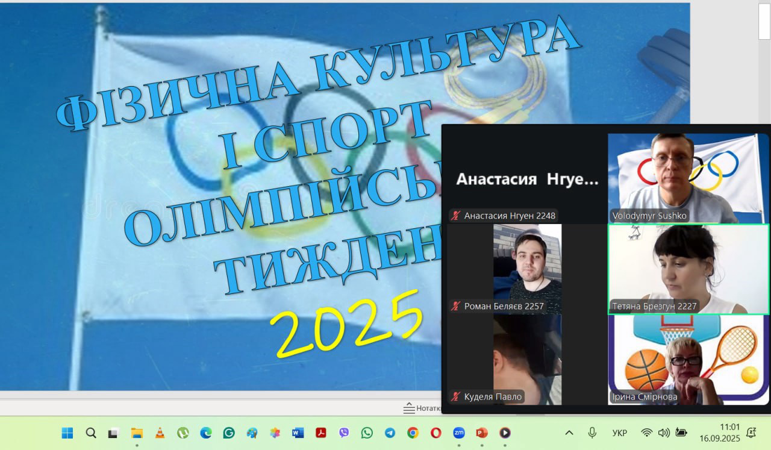Switch to PowerPoint from the taskbar
This screenshot has height=450, width=771.
click(x=481, y=433)
